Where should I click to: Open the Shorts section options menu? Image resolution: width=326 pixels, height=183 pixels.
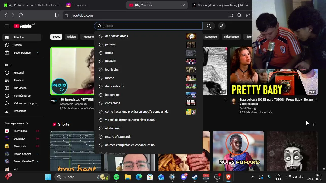pos(314,124)
